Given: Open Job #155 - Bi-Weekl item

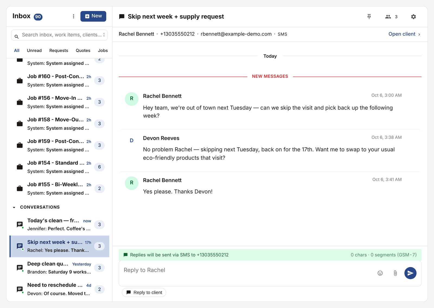Looking at the screenshot, I should (59, 189).
